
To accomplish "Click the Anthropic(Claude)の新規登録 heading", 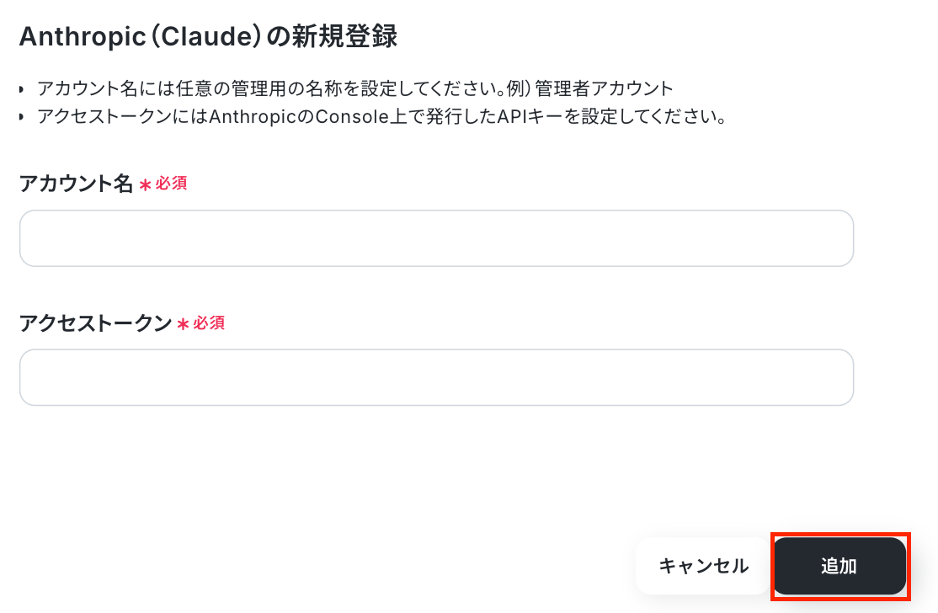I will (208, 38).
